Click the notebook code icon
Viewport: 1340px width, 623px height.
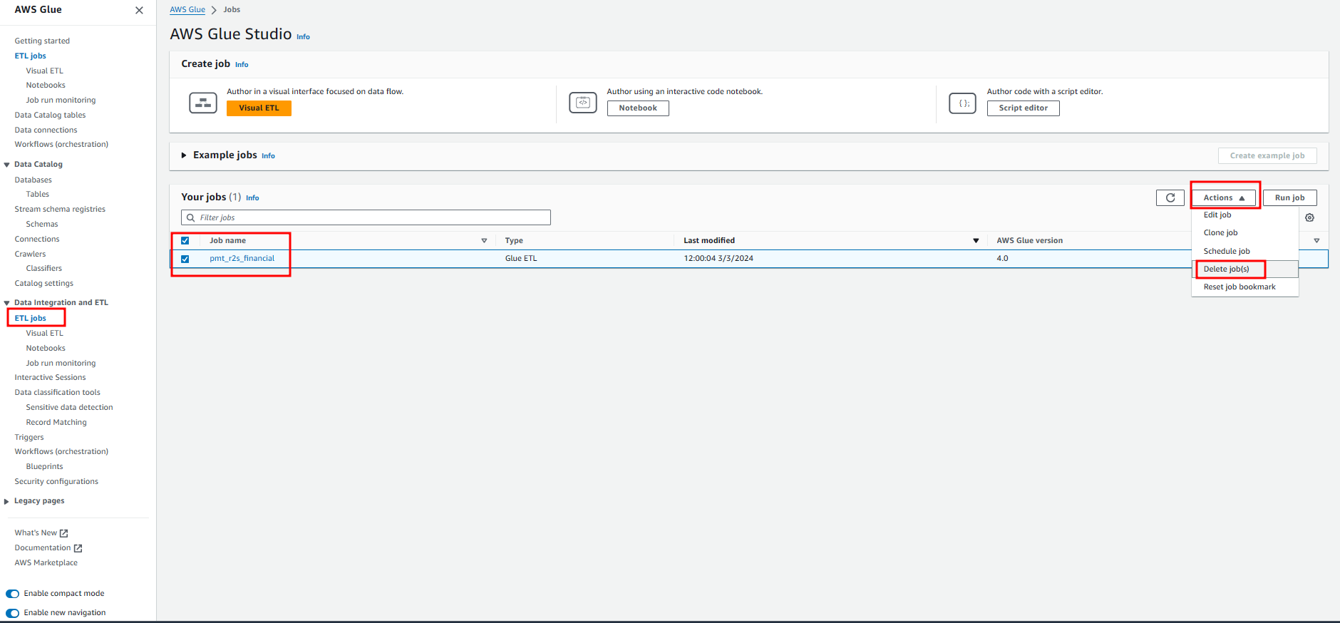583,103
